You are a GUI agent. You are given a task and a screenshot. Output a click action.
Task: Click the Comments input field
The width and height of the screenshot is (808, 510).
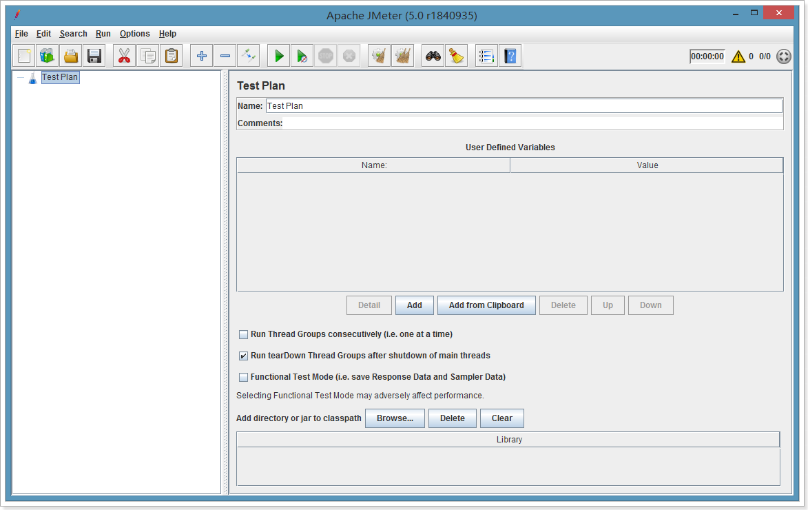[533, 123]
